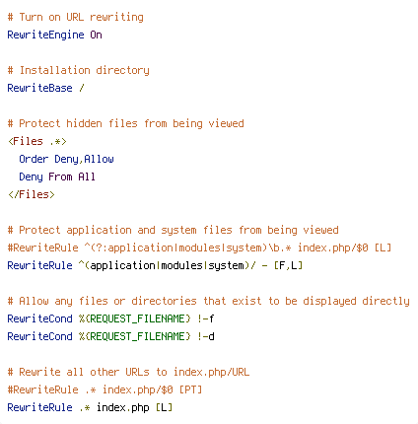Click the commented #RewriteRule with index.php/$0 [L]
Image resolution: width=418 pixels, height=424 pixels.
(x=199, y=247)
